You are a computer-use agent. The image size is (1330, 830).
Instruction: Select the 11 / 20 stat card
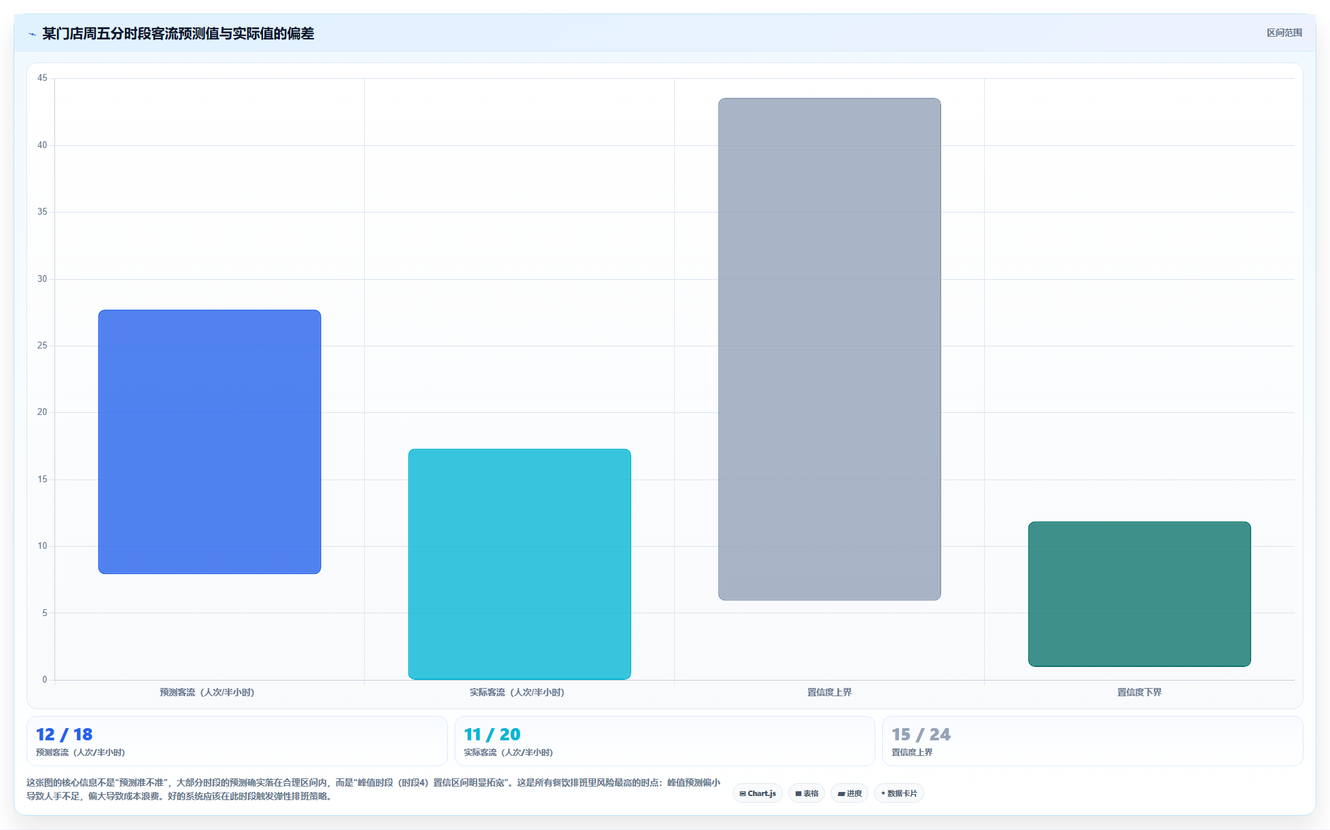[664, 741]
